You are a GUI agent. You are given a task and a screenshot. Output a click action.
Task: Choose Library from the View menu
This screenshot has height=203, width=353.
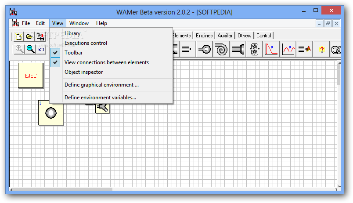[x=111, y=33]
